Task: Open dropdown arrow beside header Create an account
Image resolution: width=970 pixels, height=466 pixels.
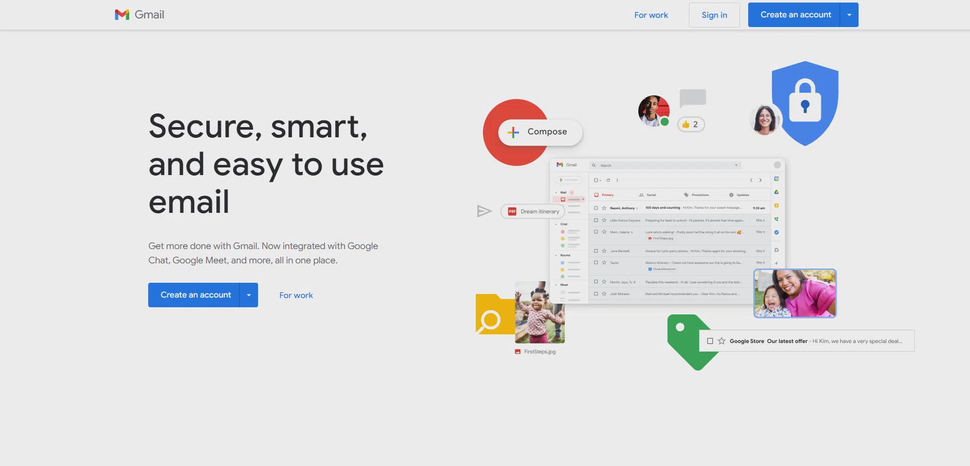Action: (849, 15)
